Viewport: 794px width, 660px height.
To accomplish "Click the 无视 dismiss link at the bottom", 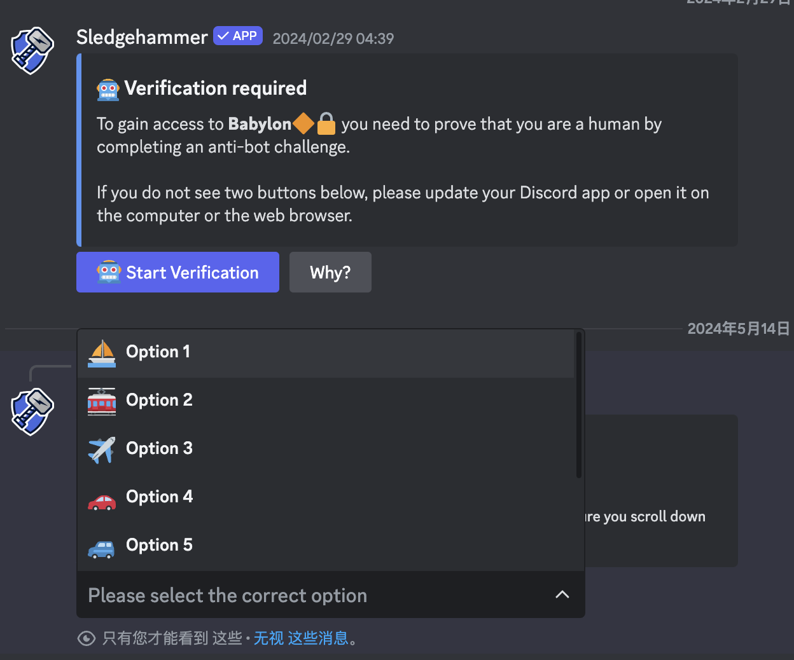I will click(268, 638).
